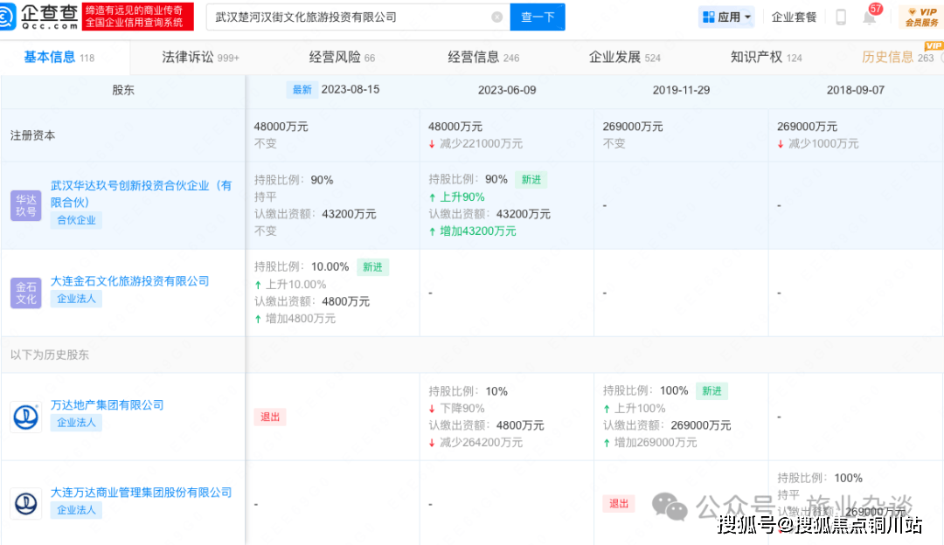Screen dimensions: 944x545
Task: Click the 上升10.00% text
Action: click(x=295, y=285)
